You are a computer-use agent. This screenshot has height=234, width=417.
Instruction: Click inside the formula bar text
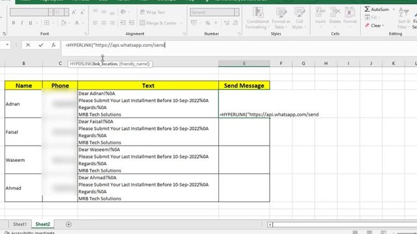(115, 45)
